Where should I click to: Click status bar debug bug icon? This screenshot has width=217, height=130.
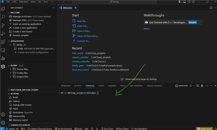point(92,129)
